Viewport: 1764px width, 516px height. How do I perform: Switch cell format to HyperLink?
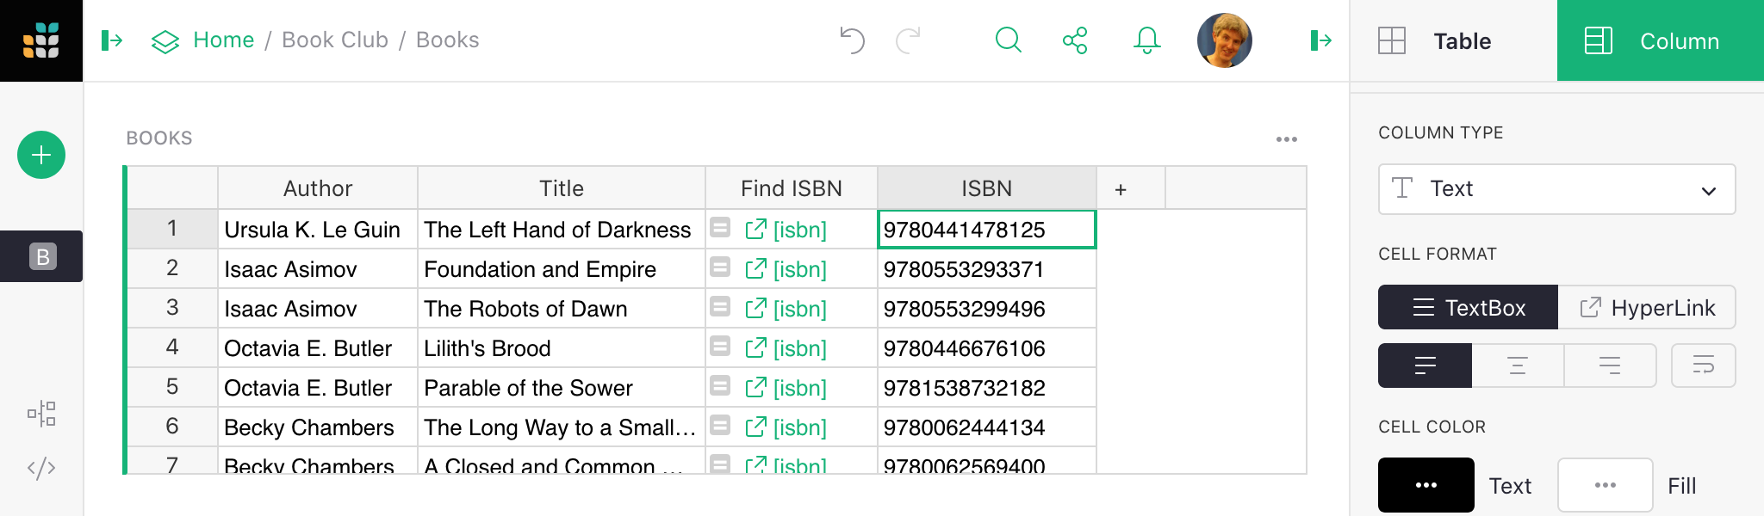pos(1647,308)
